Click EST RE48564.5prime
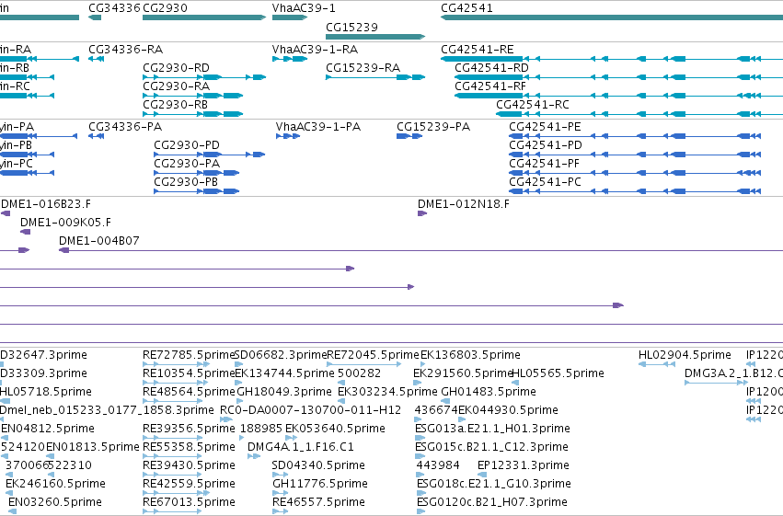 (189, 392)
